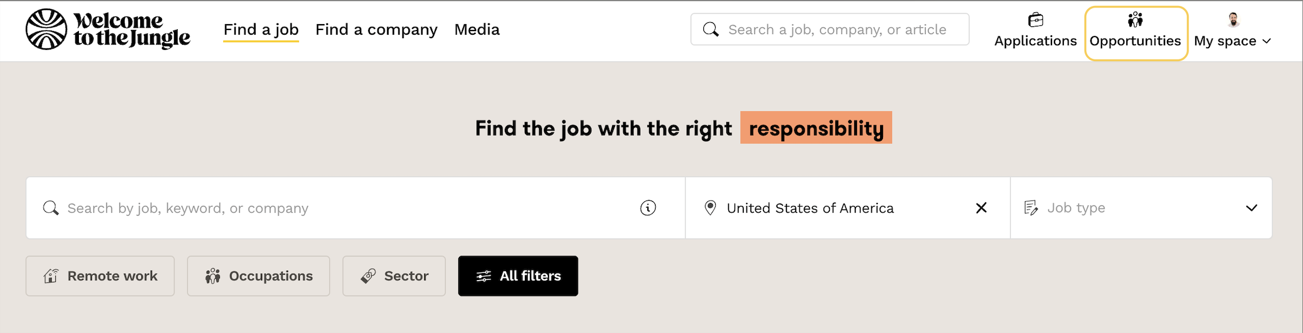Expand the My space menu
Viewport: 1303px width, 333px height.
(x=1232, y=41)
